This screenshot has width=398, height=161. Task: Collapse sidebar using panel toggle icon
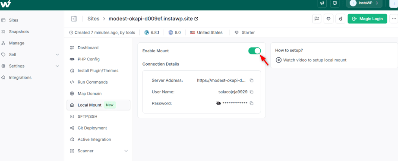[74, 19]
